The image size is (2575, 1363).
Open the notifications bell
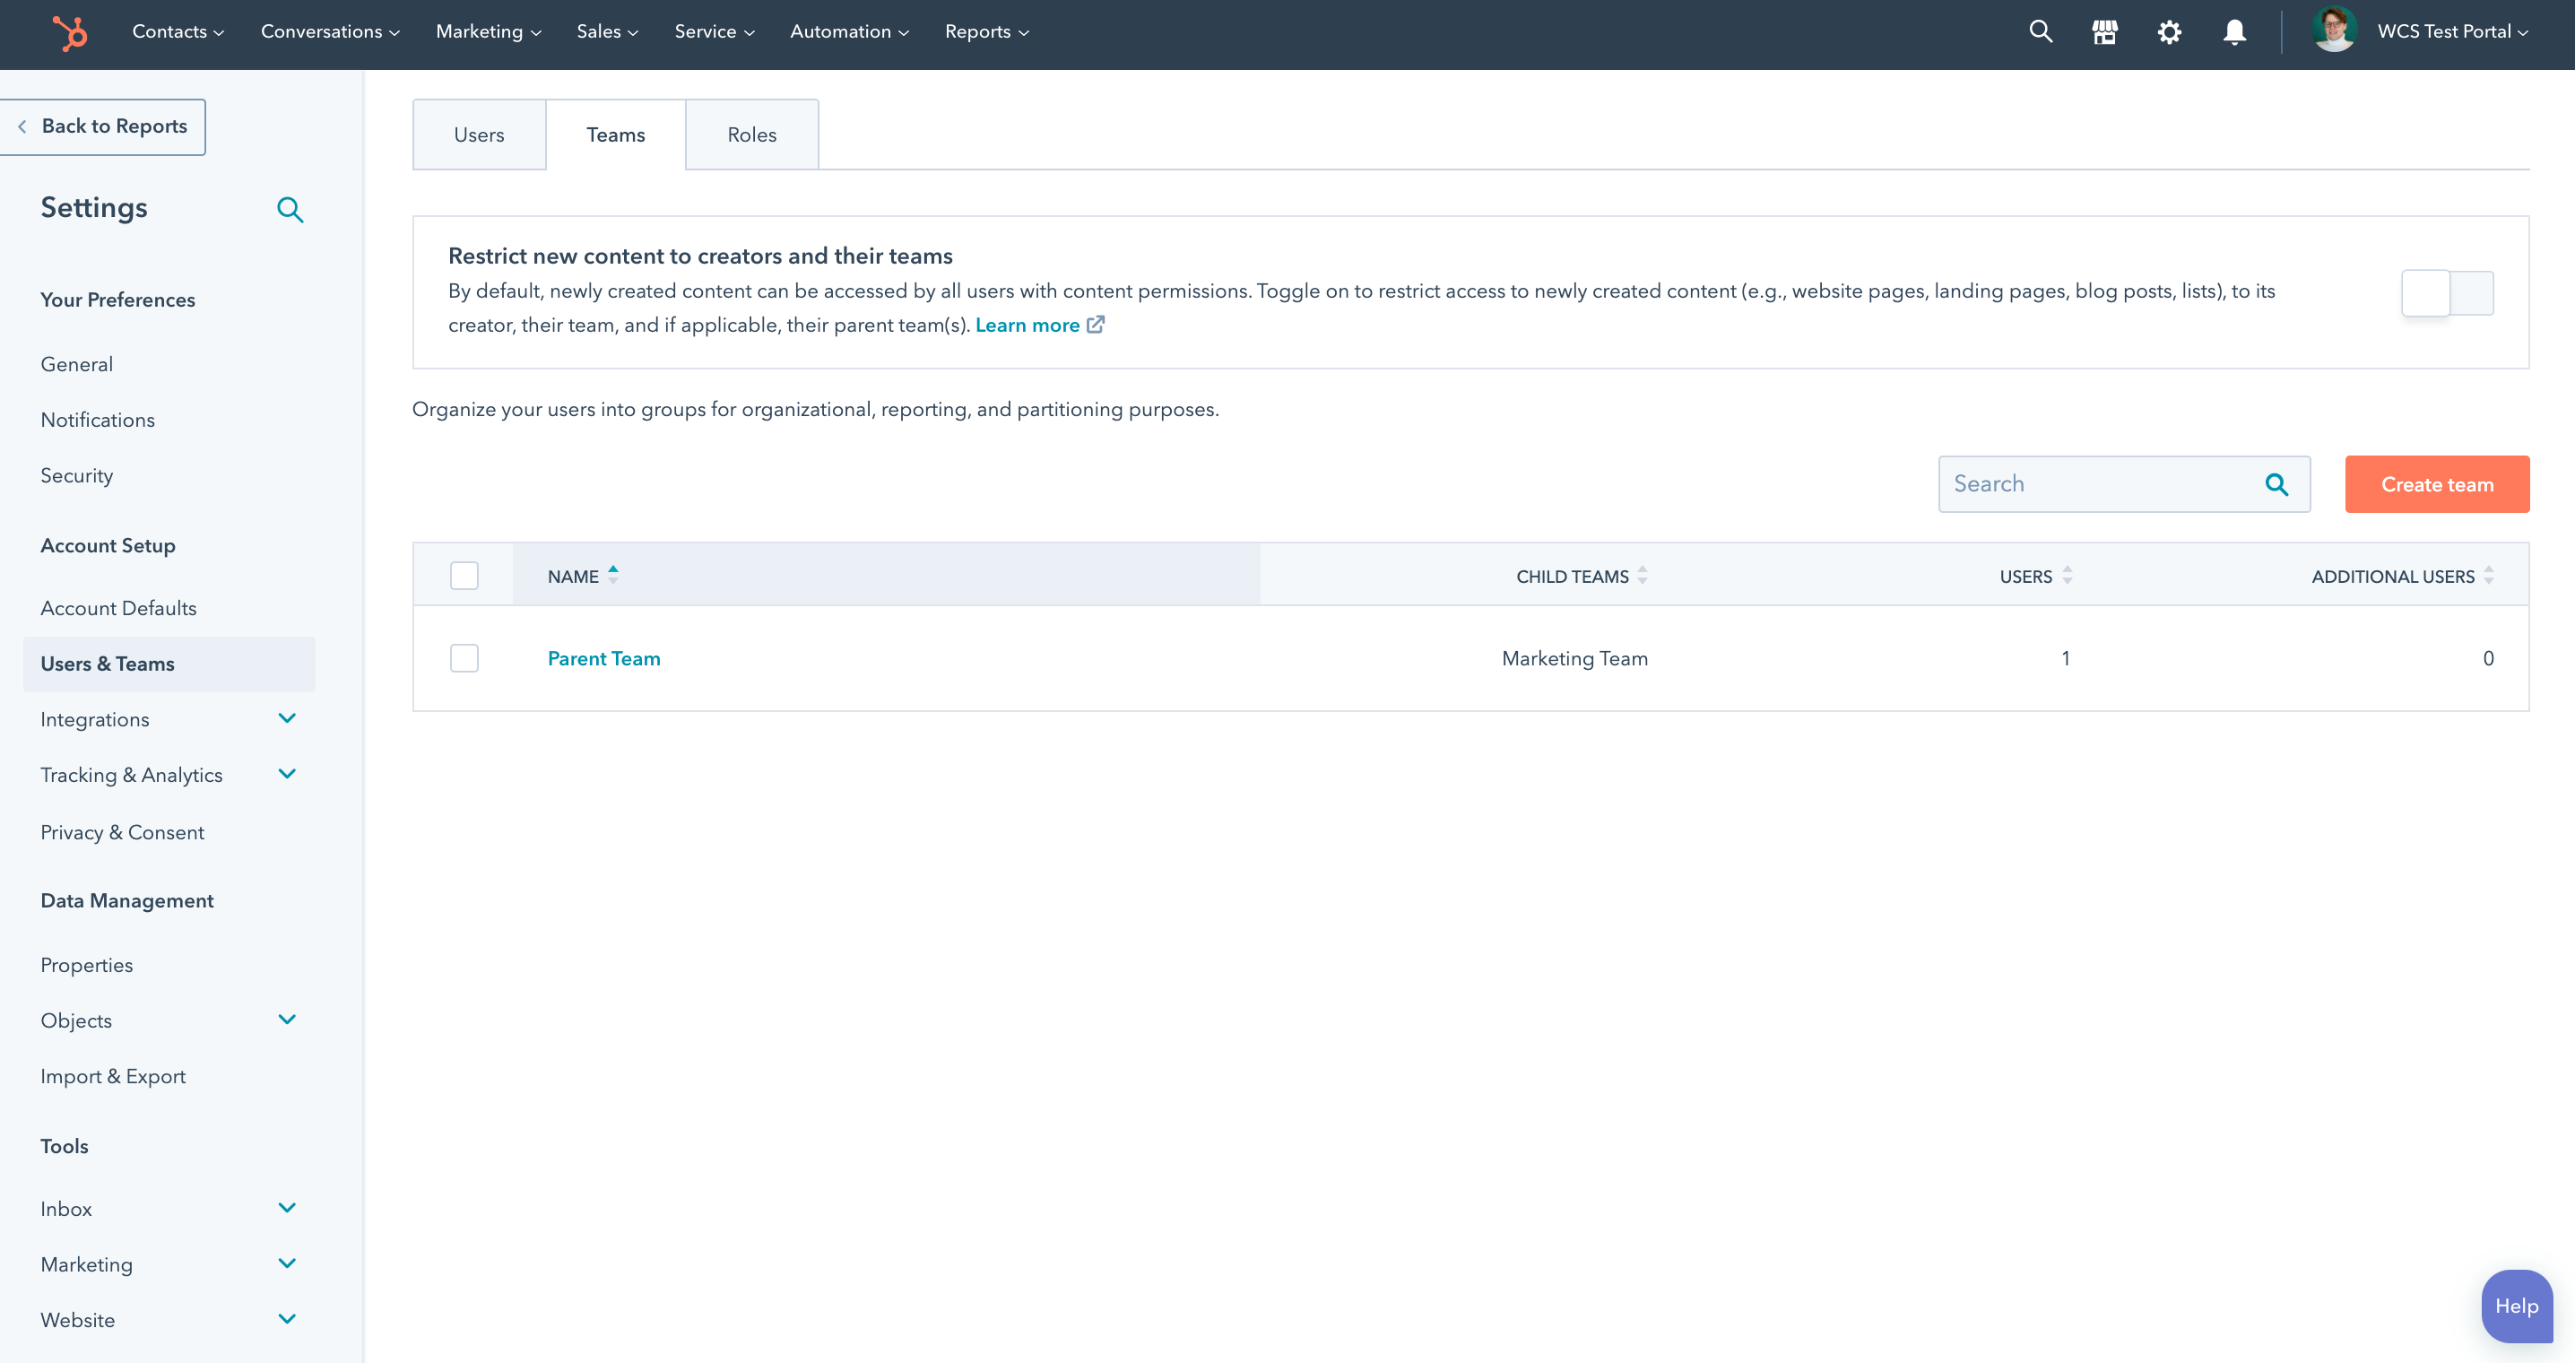(x=2234, y=32)
